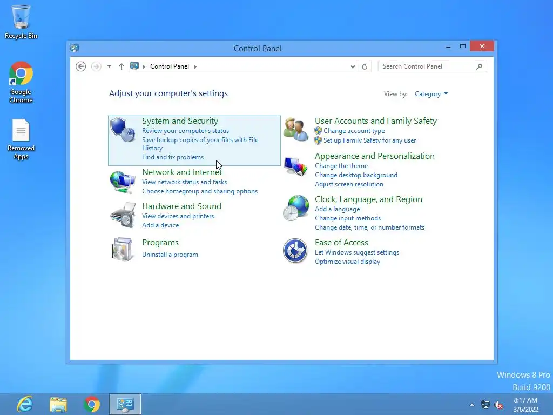Open Appearance and Personalization heading
The height and width of the screenshot is (415, 553).
coord(375,156)
